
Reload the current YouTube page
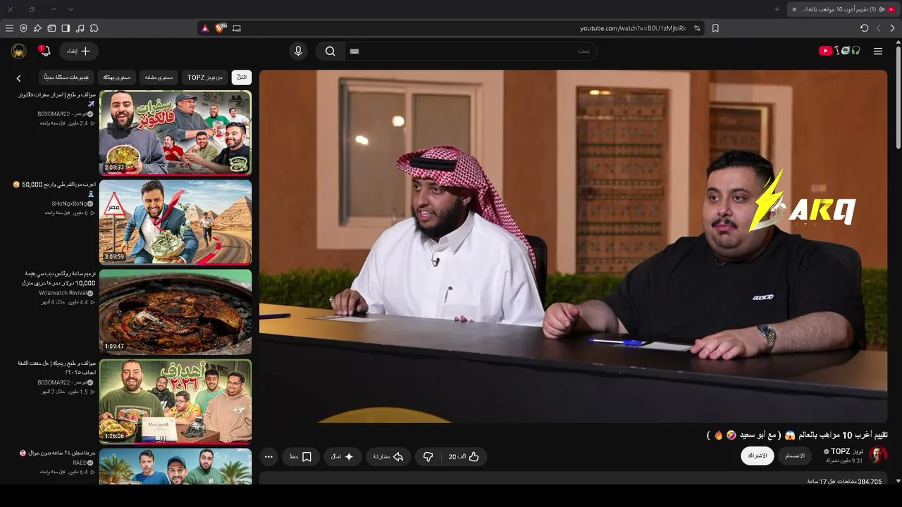point(865,28)
